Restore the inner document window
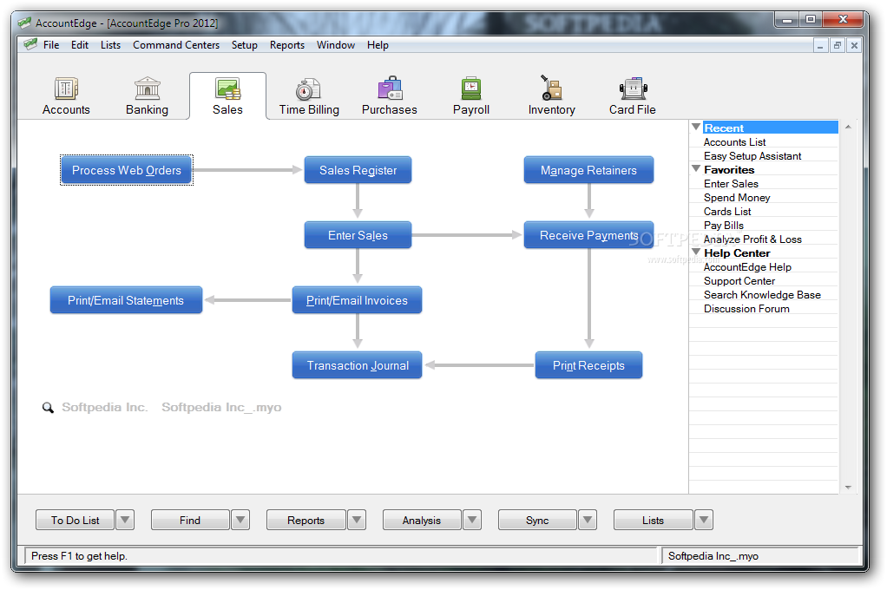Screen dimensions: 887x590 [838, 45]
